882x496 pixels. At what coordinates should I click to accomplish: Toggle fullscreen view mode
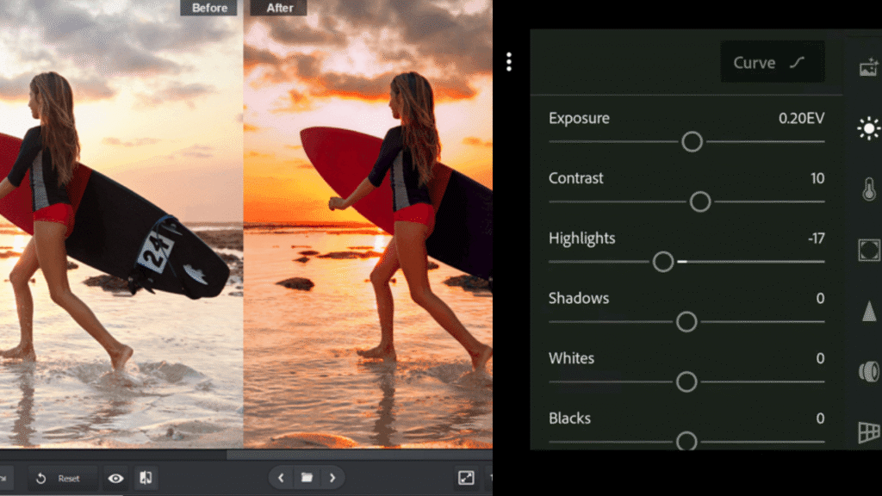coord(466,475)
